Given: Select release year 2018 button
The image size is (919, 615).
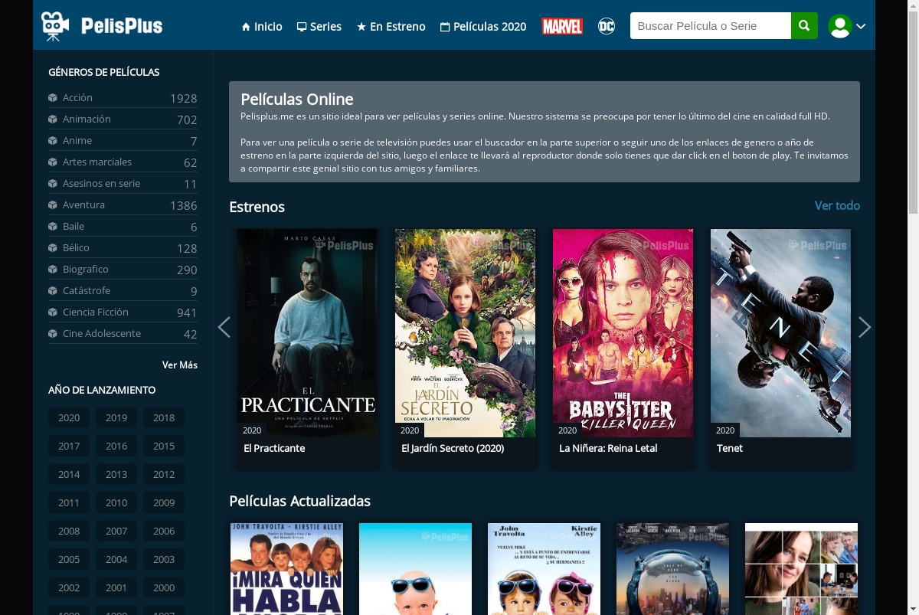Looking at the screenshot, I should point(164,417).
